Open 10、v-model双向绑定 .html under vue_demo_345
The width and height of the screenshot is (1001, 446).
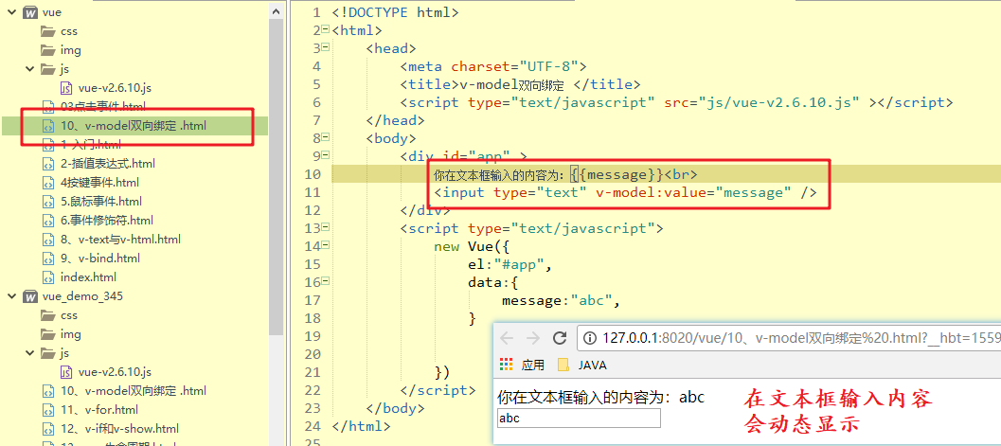pos(134,390)
